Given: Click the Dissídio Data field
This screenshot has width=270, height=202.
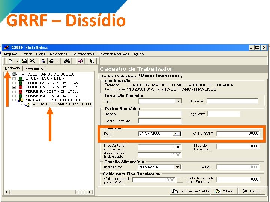Looking at the screenshot, I should [x=156, y=134].
